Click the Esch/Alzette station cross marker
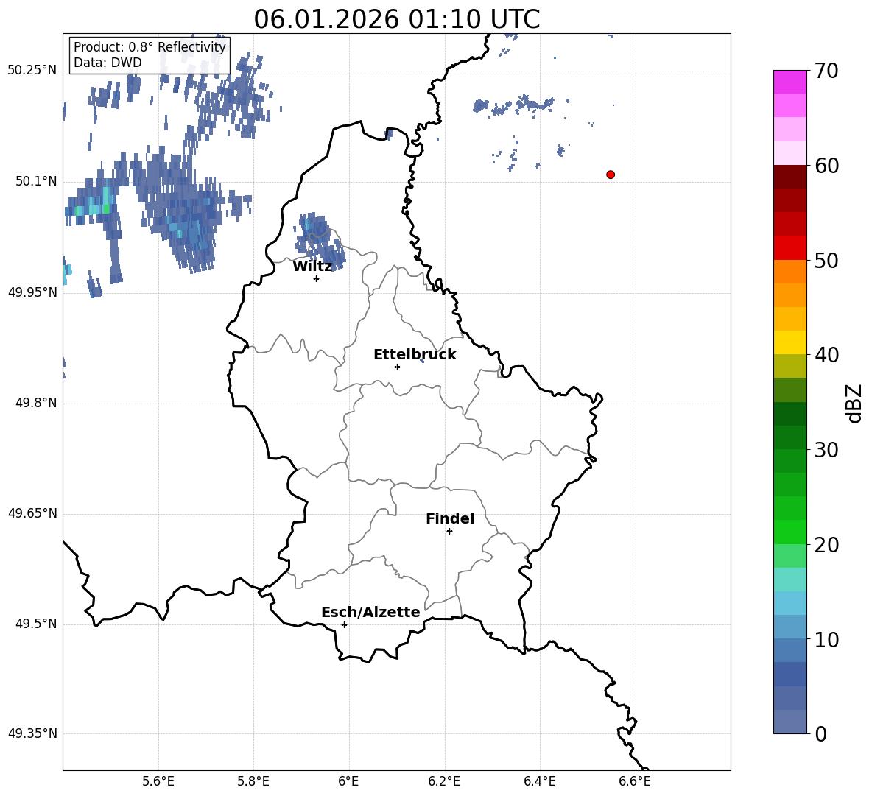872x796 pixels. coord(344,624)
